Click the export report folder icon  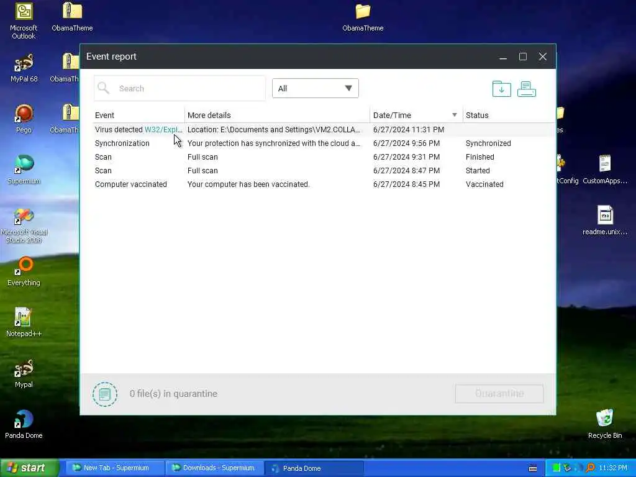(501, 89)
